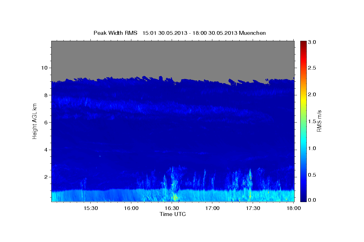Screen dimensions: 364x242
Task: Click the yellow section of the color bar
Action: (303, 100)
